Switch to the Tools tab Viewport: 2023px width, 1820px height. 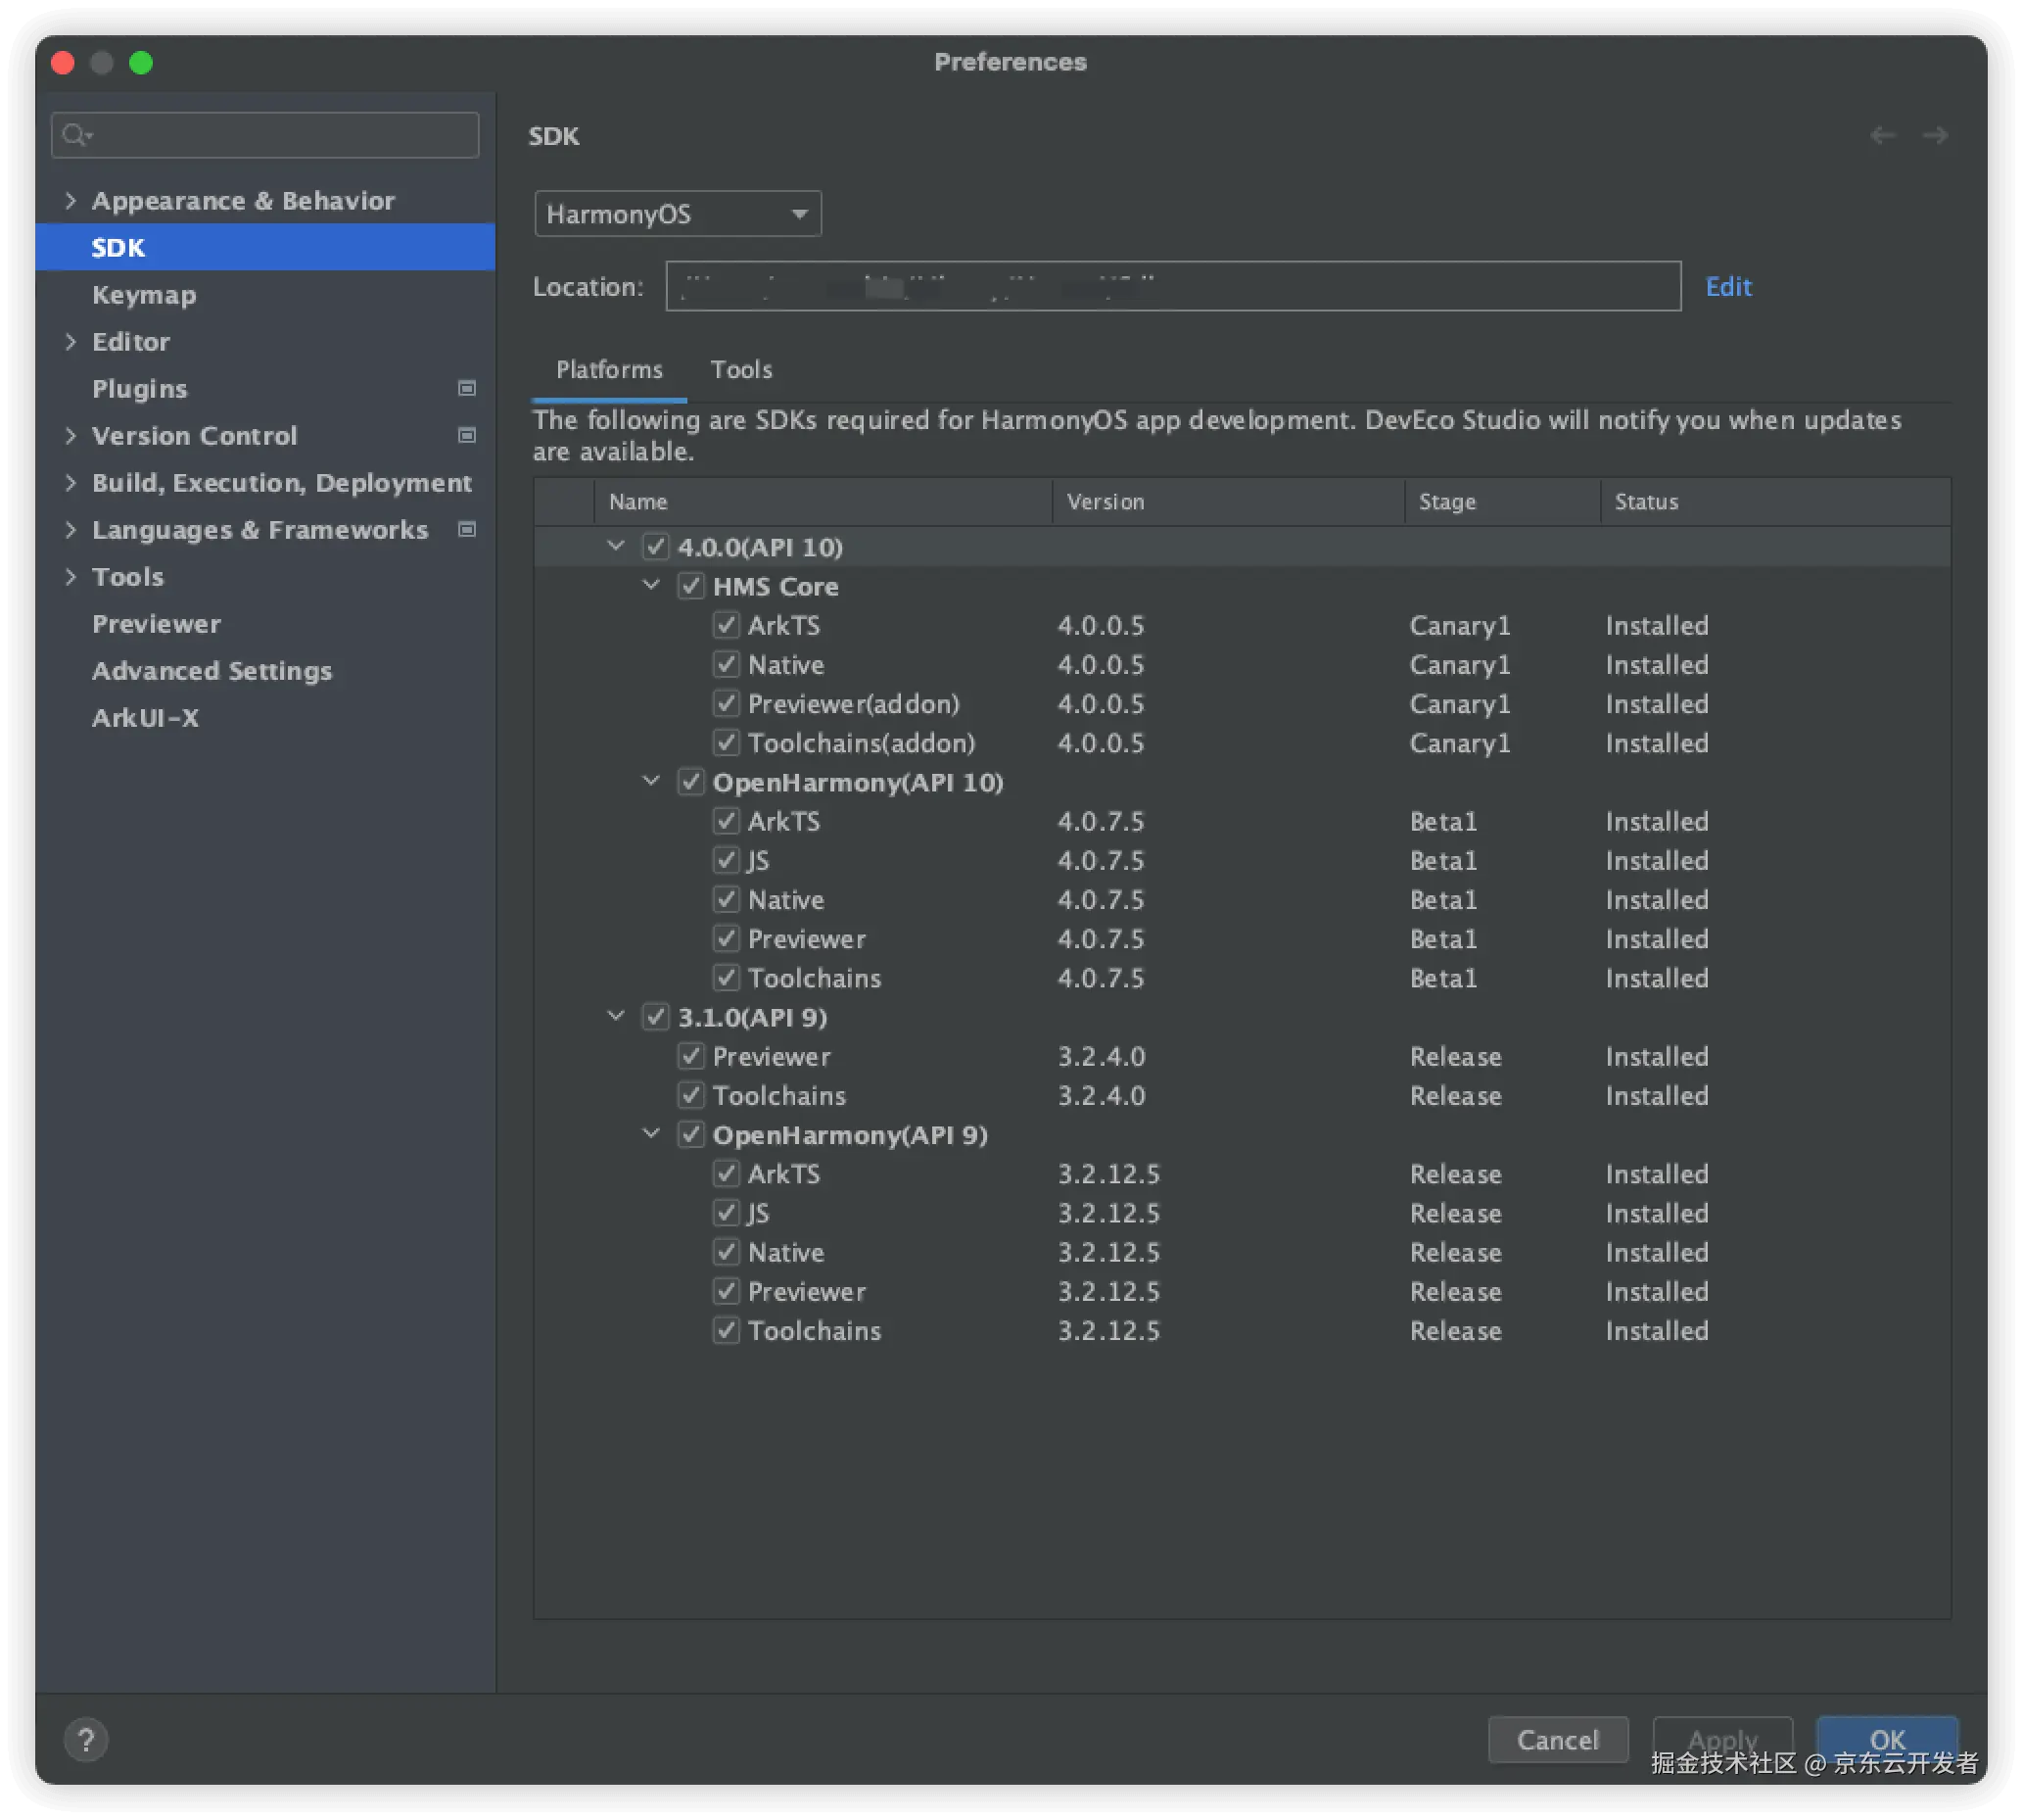740,370
